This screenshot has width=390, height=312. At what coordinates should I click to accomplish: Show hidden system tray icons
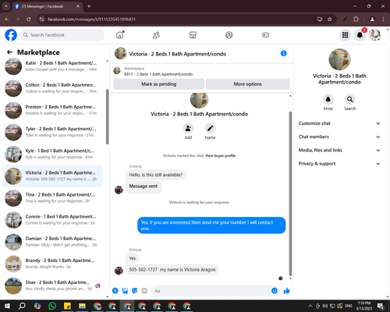click(x=310, y=306)
